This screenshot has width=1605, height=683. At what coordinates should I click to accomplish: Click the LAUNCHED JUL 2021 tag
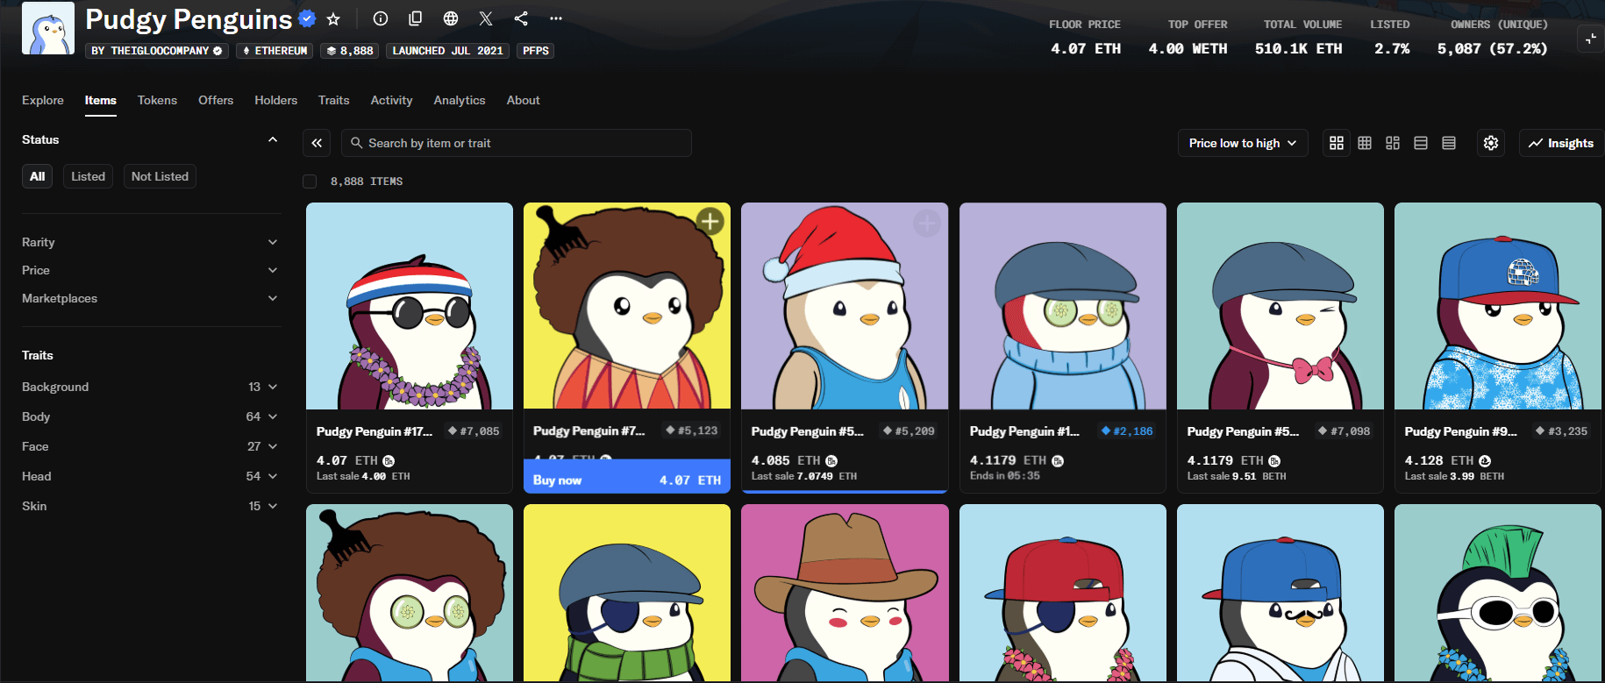click(x=448, y=51)
